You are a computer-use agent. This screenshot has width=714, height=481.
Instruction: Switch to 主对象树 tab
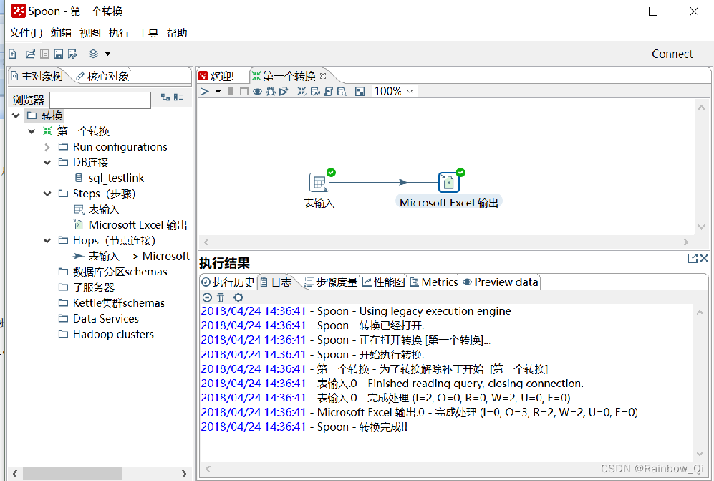(x=37, y=76)
